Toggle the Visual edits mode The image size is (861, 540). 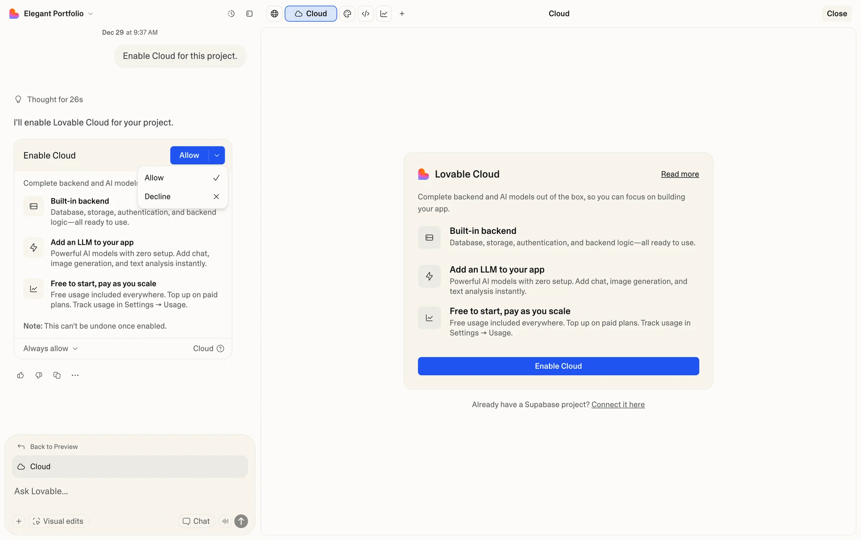pos(58,521)
